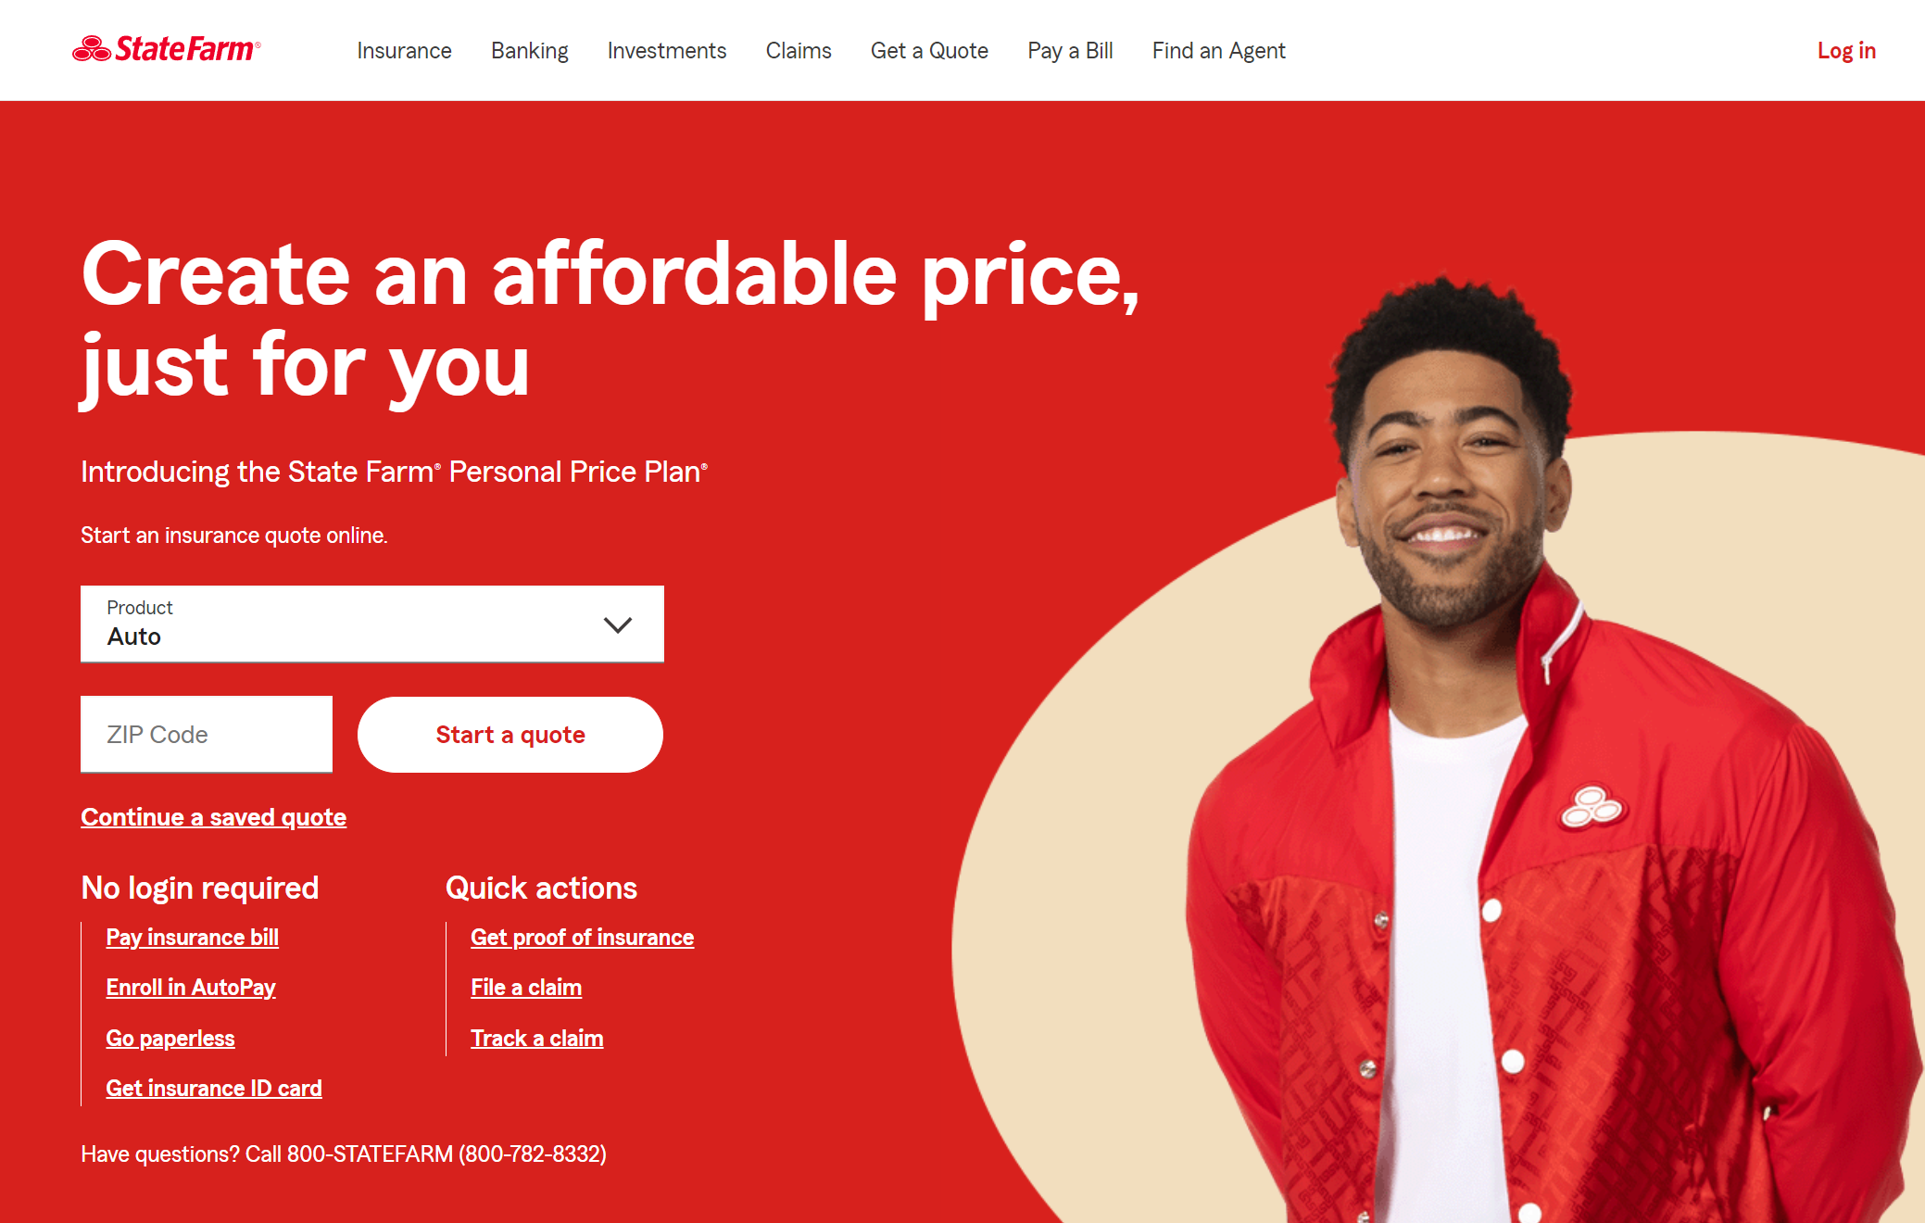1925x1223 pixels.
Task: Select the Auto product dropdown
Action: coord(371,623)
